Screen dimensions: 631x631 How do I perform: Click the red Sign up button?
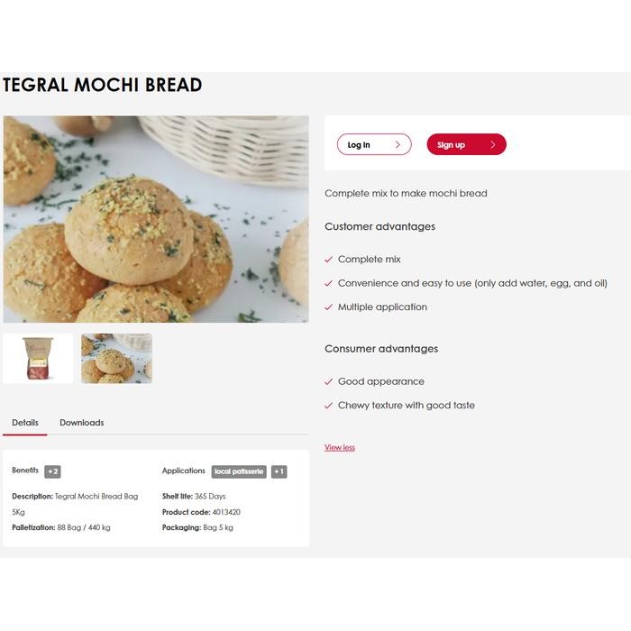pyautogui.click(x=466, y=144)
